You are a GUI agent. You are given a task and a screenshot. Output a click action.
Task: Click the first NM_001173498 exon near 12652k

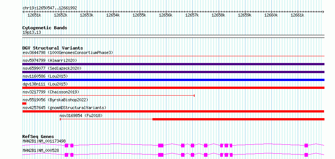[67, 145]
